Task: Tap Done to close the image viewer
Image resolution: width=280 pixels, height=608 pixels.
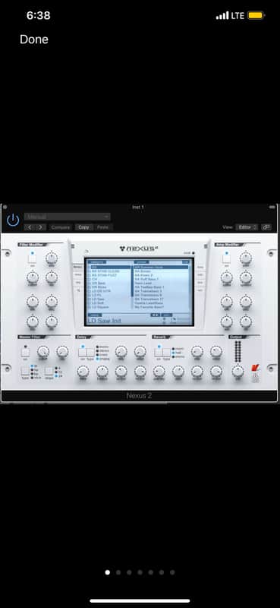Action: 34,40
